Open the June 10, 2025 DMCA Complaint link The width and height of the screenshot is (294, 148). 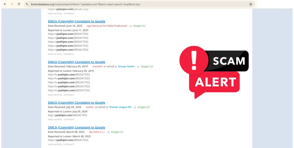pos(76,21)
